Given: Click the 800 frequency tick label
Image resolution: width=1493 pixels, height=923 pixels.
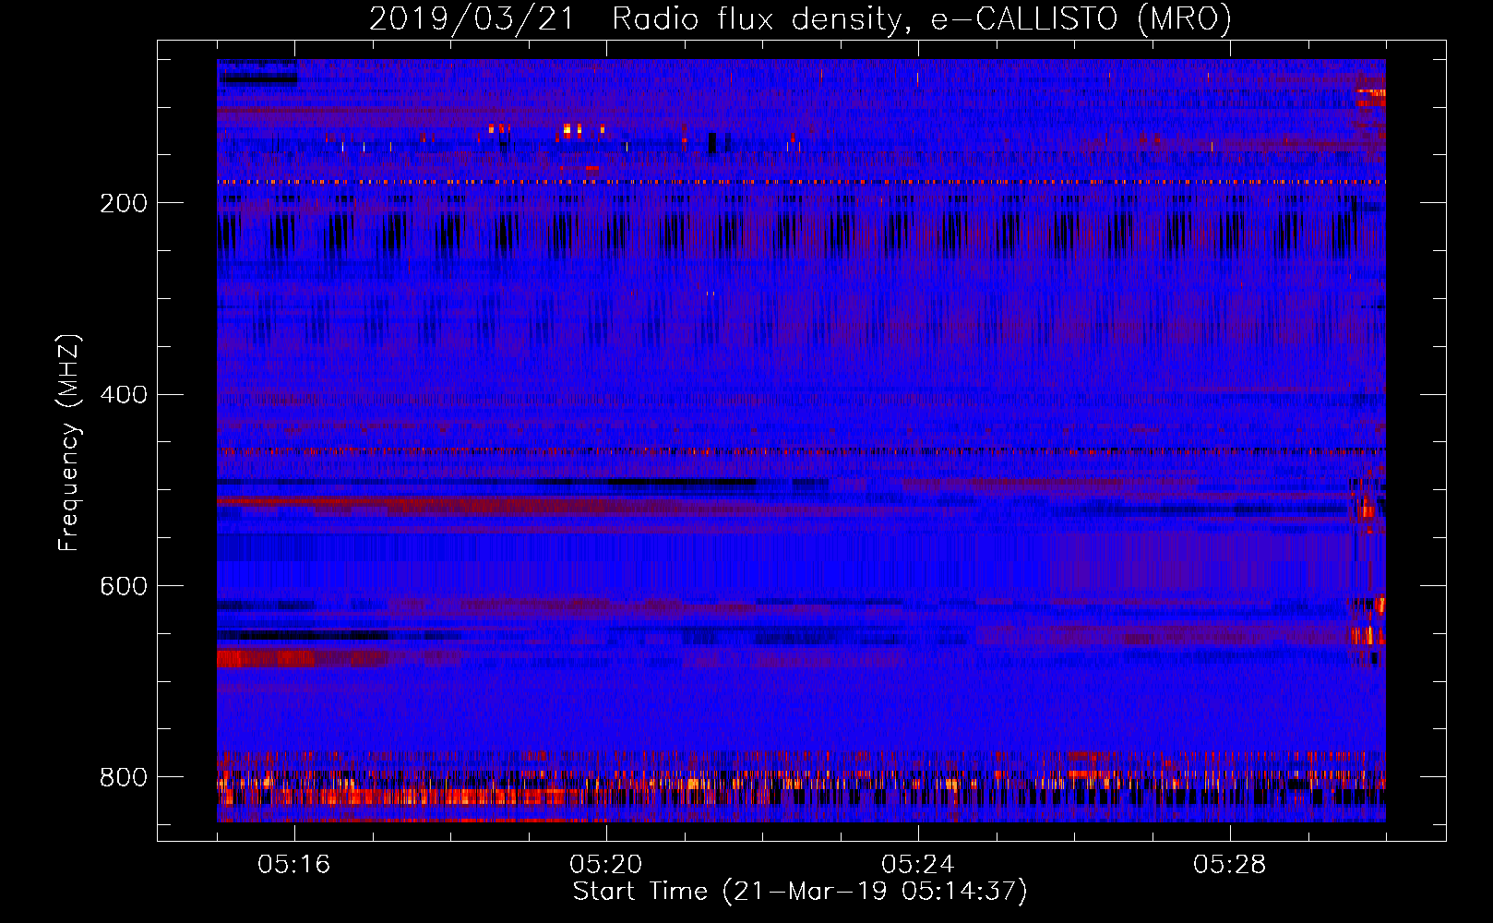Looking at the screenshot, I should tap(124, 777).
